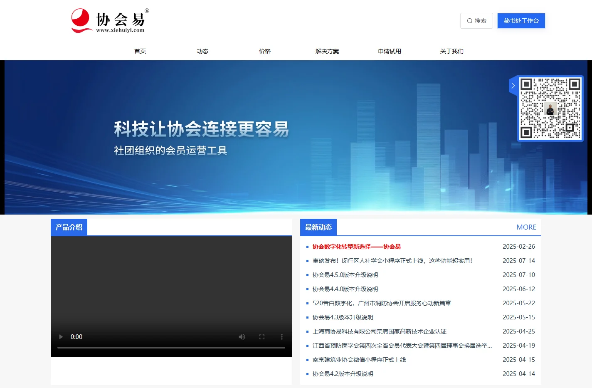Open the 搜索 search box

476,21
